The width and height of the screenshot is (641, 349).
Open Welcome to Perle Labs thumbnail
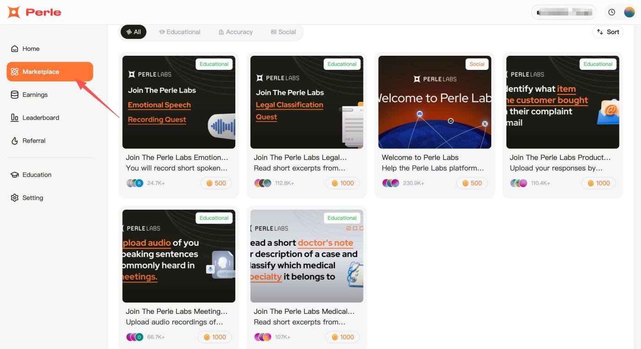pyautogui.click(x=435, y=102)
